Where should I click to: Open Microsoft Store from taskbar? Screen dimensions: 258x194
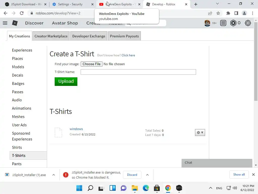click(x=157, y=188)
